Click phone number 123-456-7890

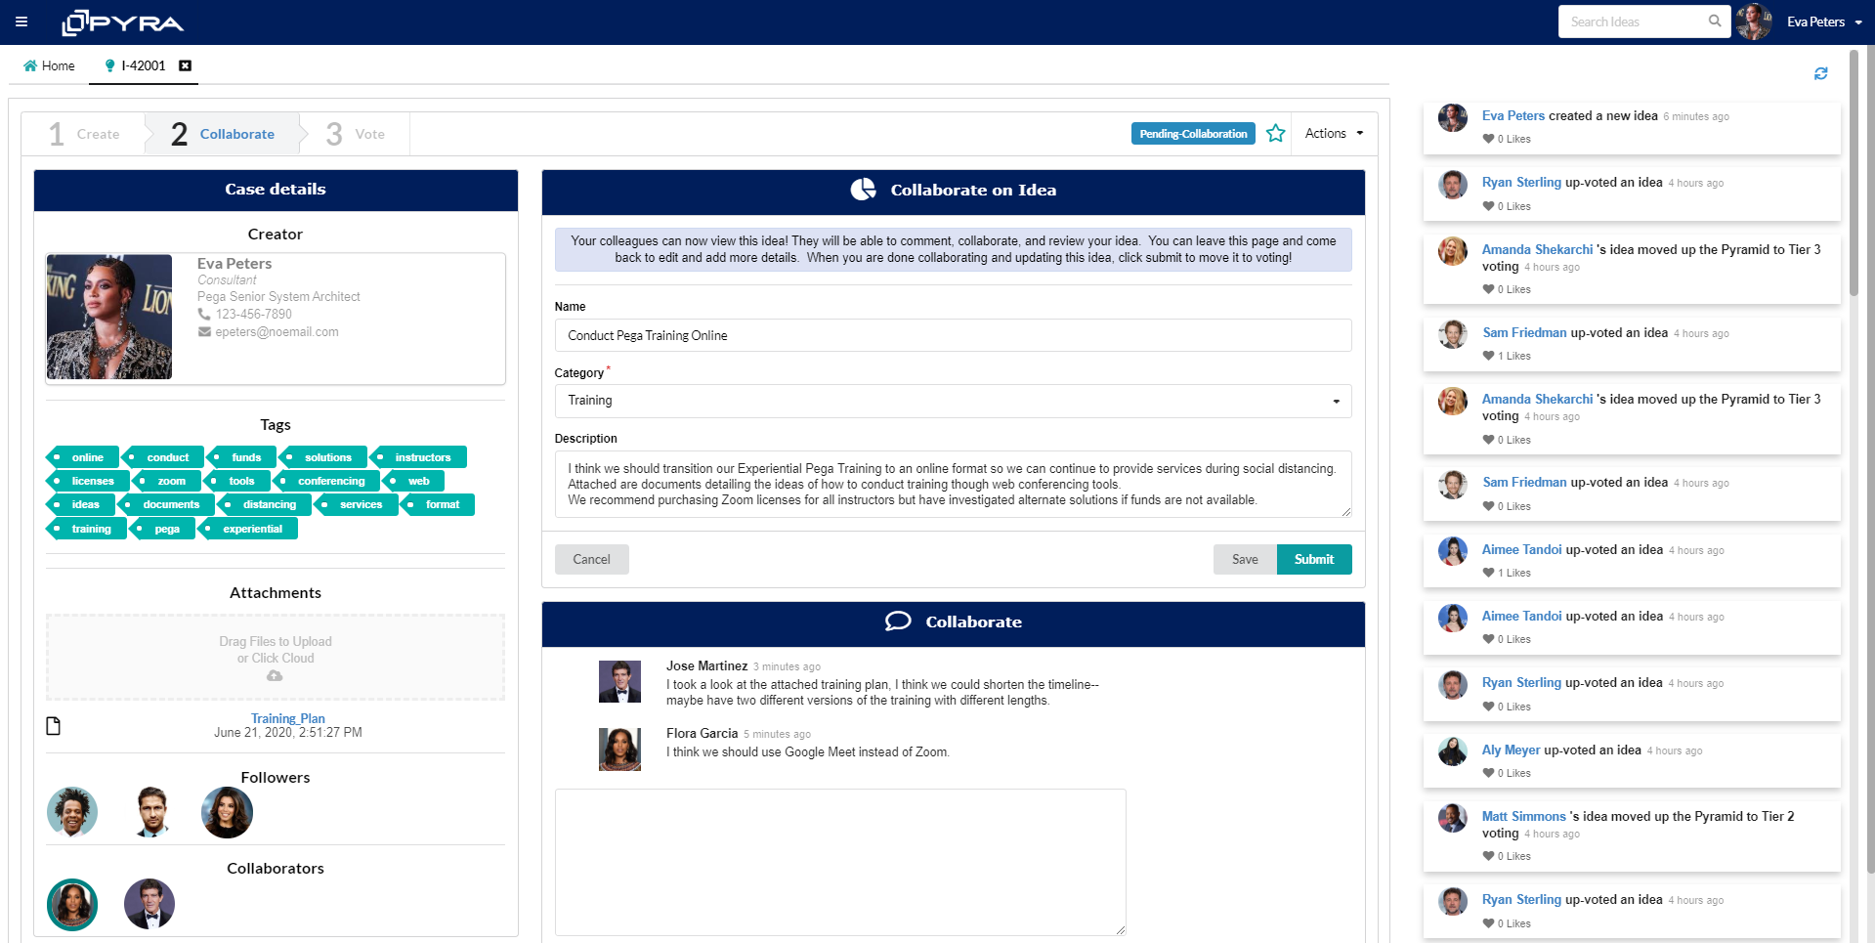[x=253, y=314]
